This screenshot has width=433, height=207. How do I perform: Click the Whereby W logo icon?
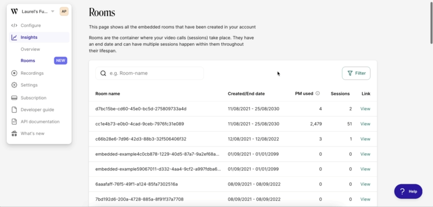[15, 11]
